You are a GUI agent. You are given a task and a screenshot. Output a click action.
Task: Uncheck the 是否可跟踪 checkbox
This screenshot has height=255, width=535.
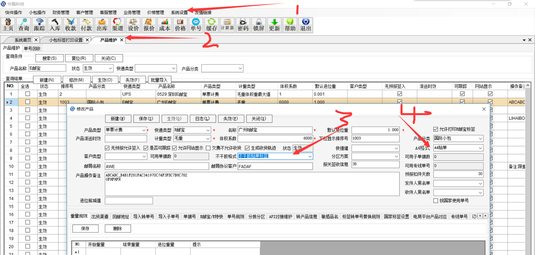(146, 148)
